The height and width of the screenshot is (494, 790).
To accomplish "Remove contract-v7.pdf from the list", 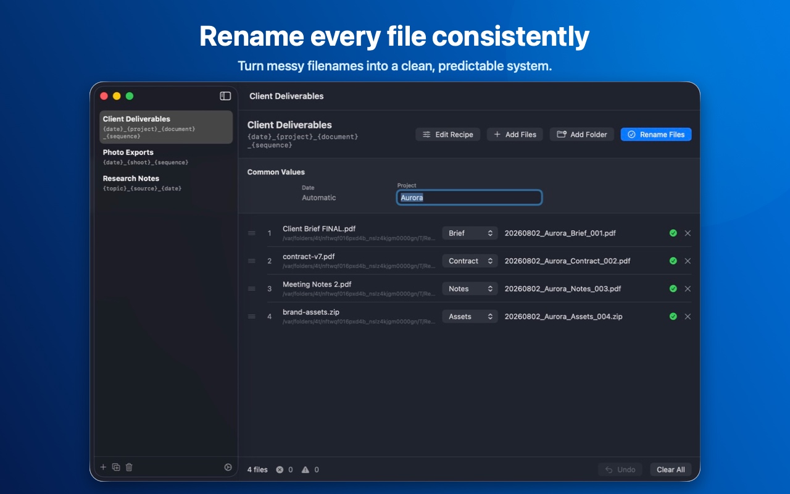I will 688,261.
